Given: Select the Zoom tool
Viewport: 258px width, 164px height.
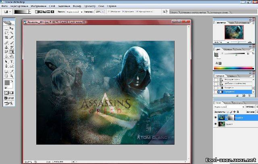Looking at the screenshot, I should pos(11,76).
